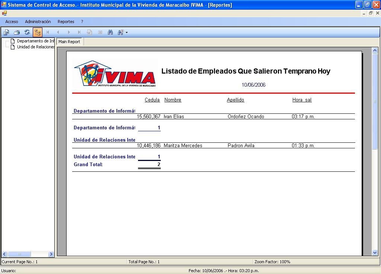The image size is (381, 274).
Task: Click the Export Report toolbar icon
Action: click(x=6, y=32)
